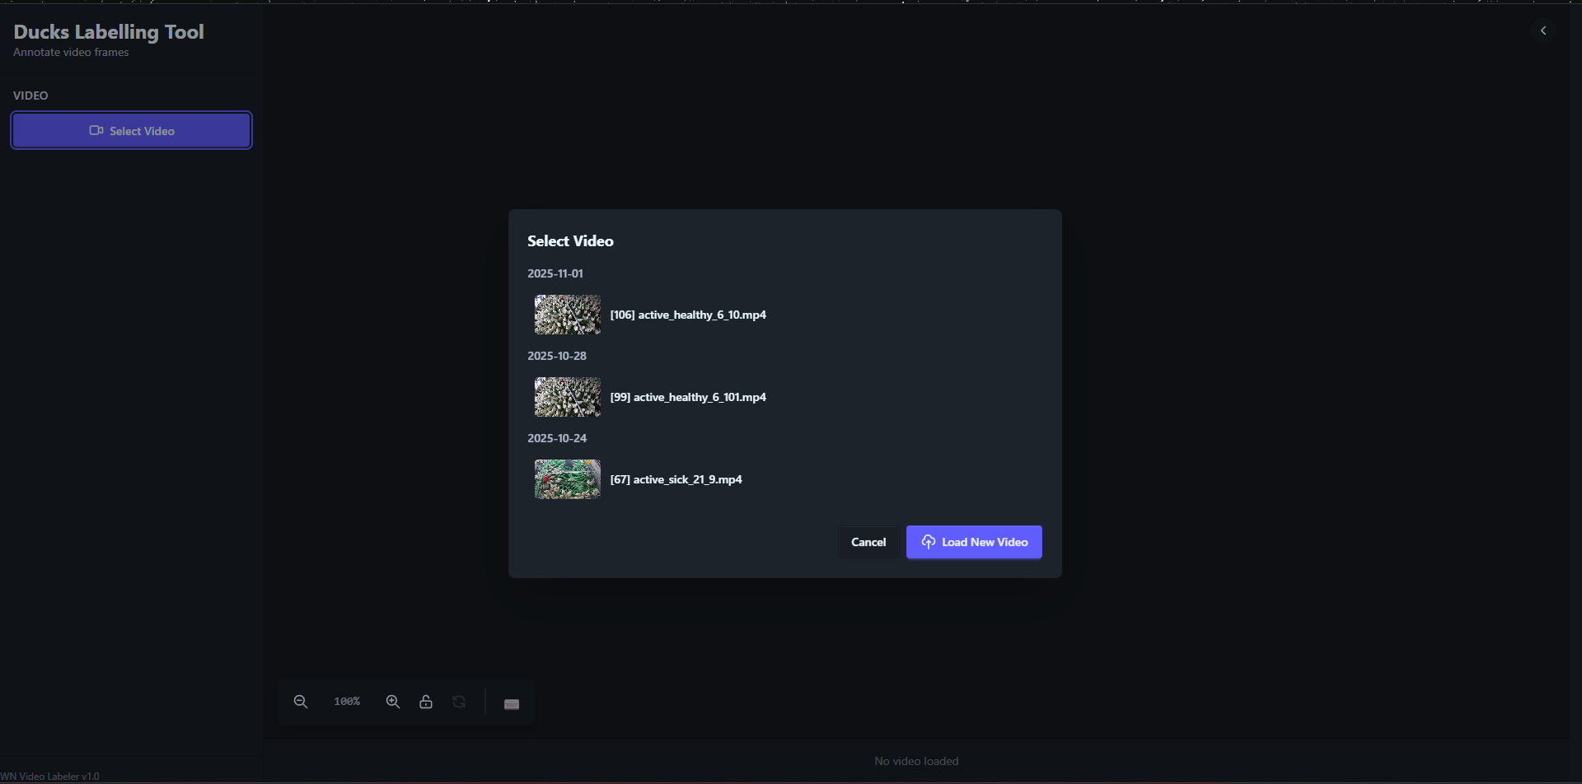Zoom out with the magnifier minus icon
The image size is (1582, 784).
coord(301,702)
